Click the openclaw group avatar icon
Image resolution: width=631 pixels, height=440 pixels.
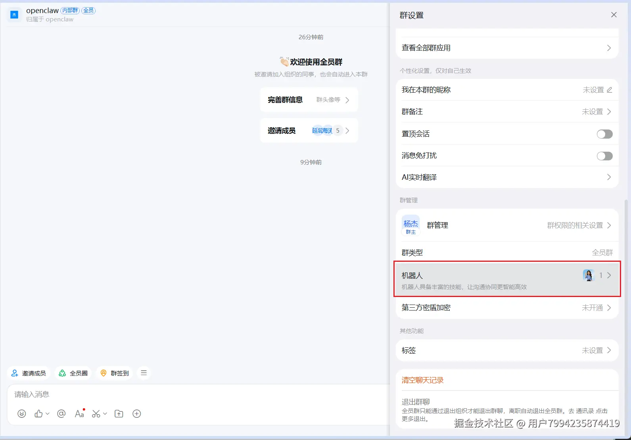14,15
